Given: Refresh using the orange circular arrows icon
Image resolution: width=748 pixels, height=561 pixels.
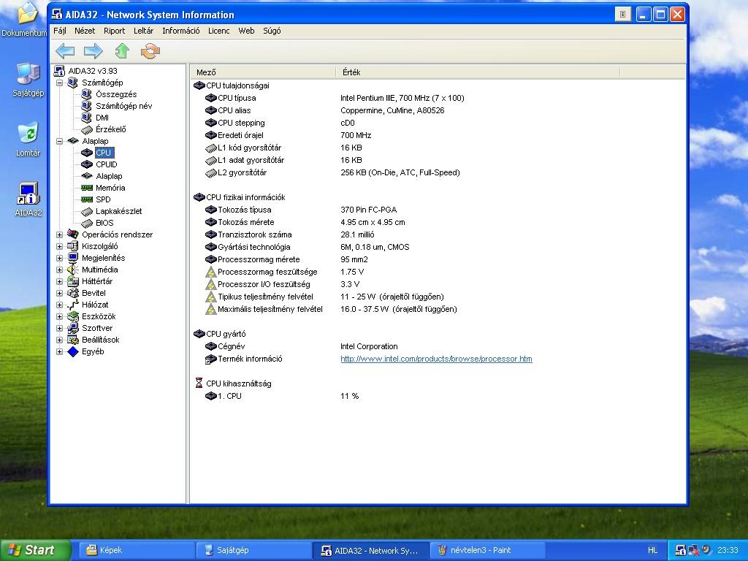Looking at the screenshot, I should click(x=150, y=50).
